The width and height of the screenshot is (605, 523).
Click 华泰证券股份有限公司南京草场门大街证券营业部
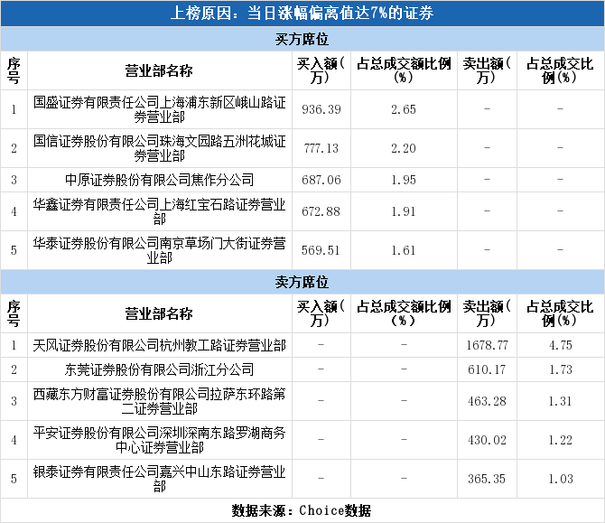click(x=159, y=250)
